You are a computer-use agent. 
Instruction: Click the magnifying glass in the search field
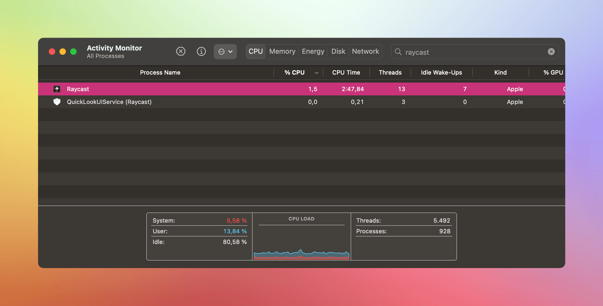click(x=398, y=52)
